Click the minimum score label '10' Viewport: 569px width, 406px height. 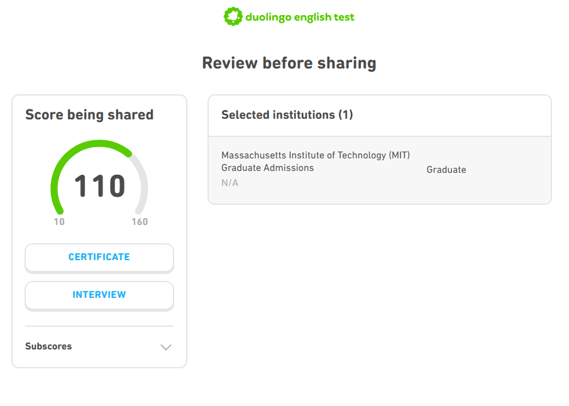[x=59, y=222]
